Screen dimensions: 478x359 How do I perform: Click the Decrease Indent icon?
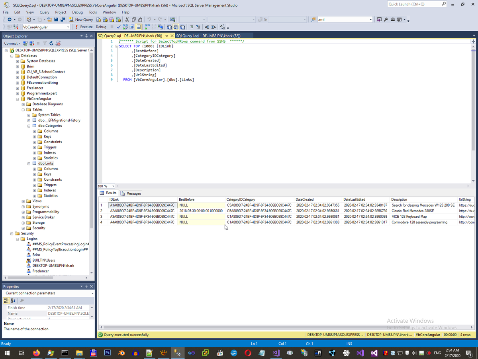point(207,27)
